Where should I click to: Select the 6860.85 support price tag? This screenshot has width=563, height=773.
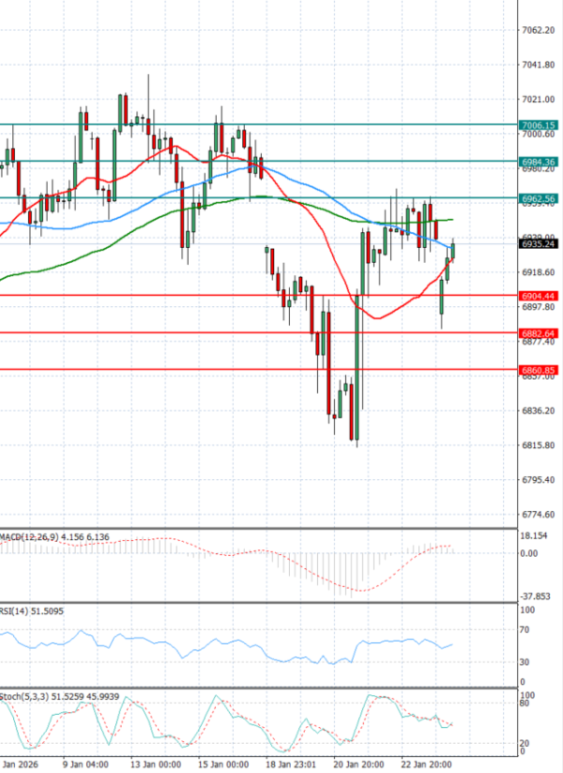point(537,370)
